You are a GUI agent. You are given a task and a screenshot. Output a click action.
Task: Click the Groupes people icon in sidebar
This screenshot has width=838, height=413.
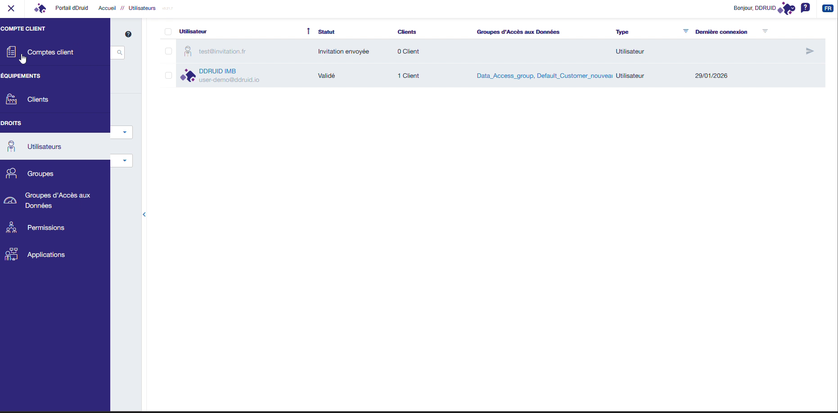(x=11, y=174)
